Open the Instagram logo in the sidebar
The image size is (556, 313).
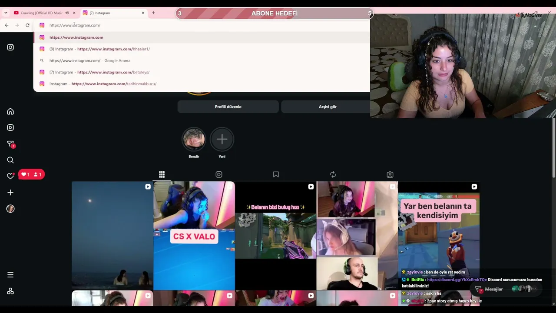coord(10,47)
